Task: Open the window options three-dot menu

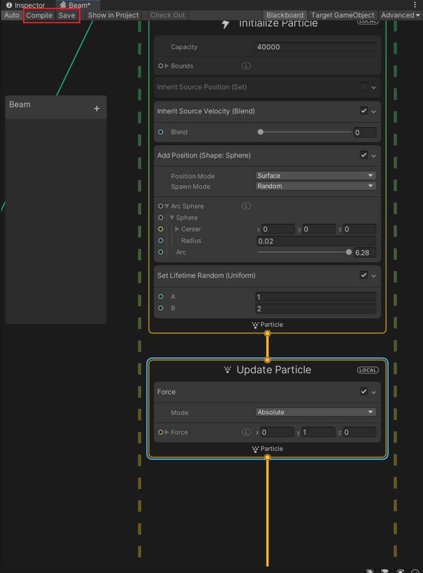Action: (414, 4)
